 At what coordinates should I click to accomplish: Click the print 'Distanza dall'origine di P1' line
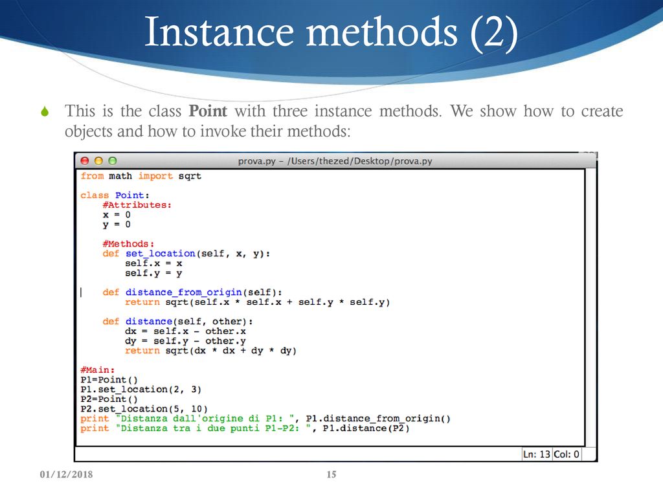(x=265, y=419)
